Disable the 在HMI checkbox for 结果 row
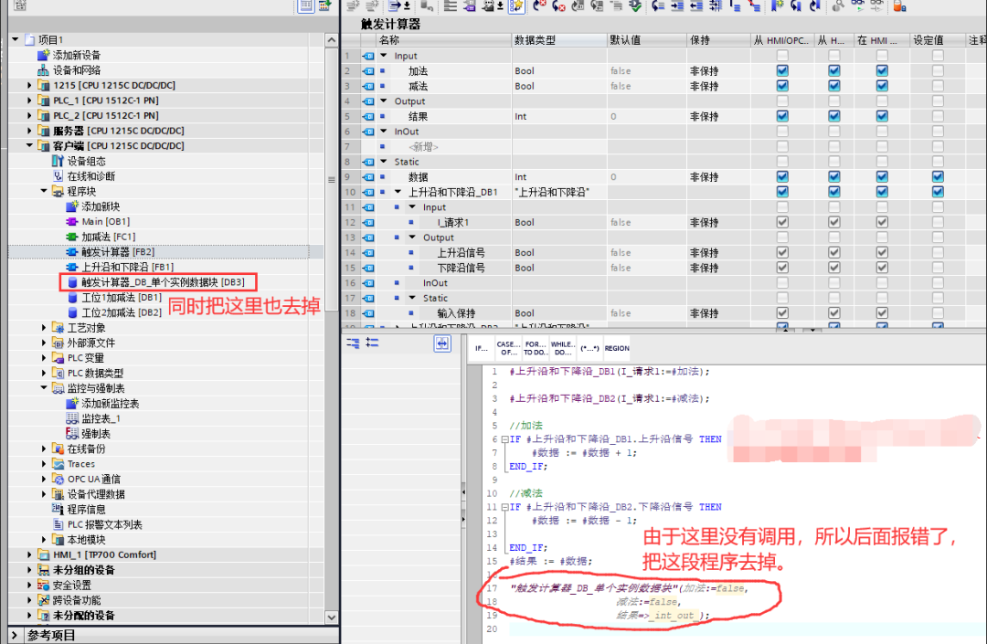 coord(881,116)
